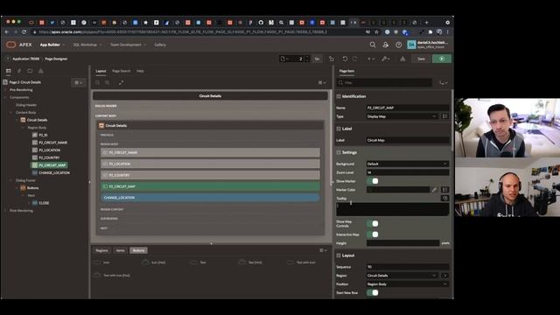
Task: Open the Rendering tree tab icon
Action: coord(8,71)
